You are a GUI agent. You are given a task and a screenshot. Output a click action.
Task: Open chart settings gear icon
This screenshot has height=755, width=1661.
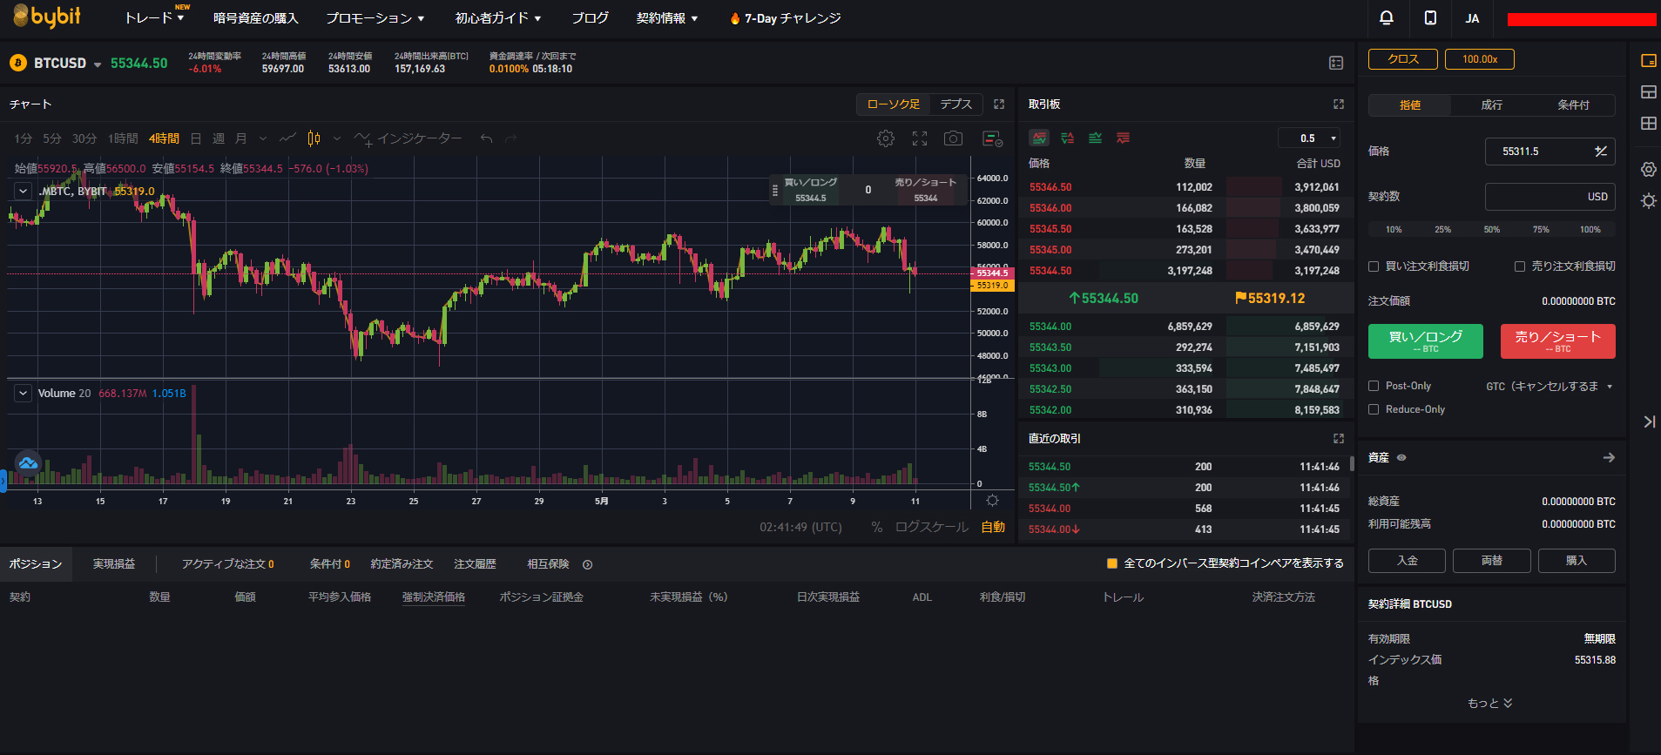pyautogui.click(x=886, y=138)
